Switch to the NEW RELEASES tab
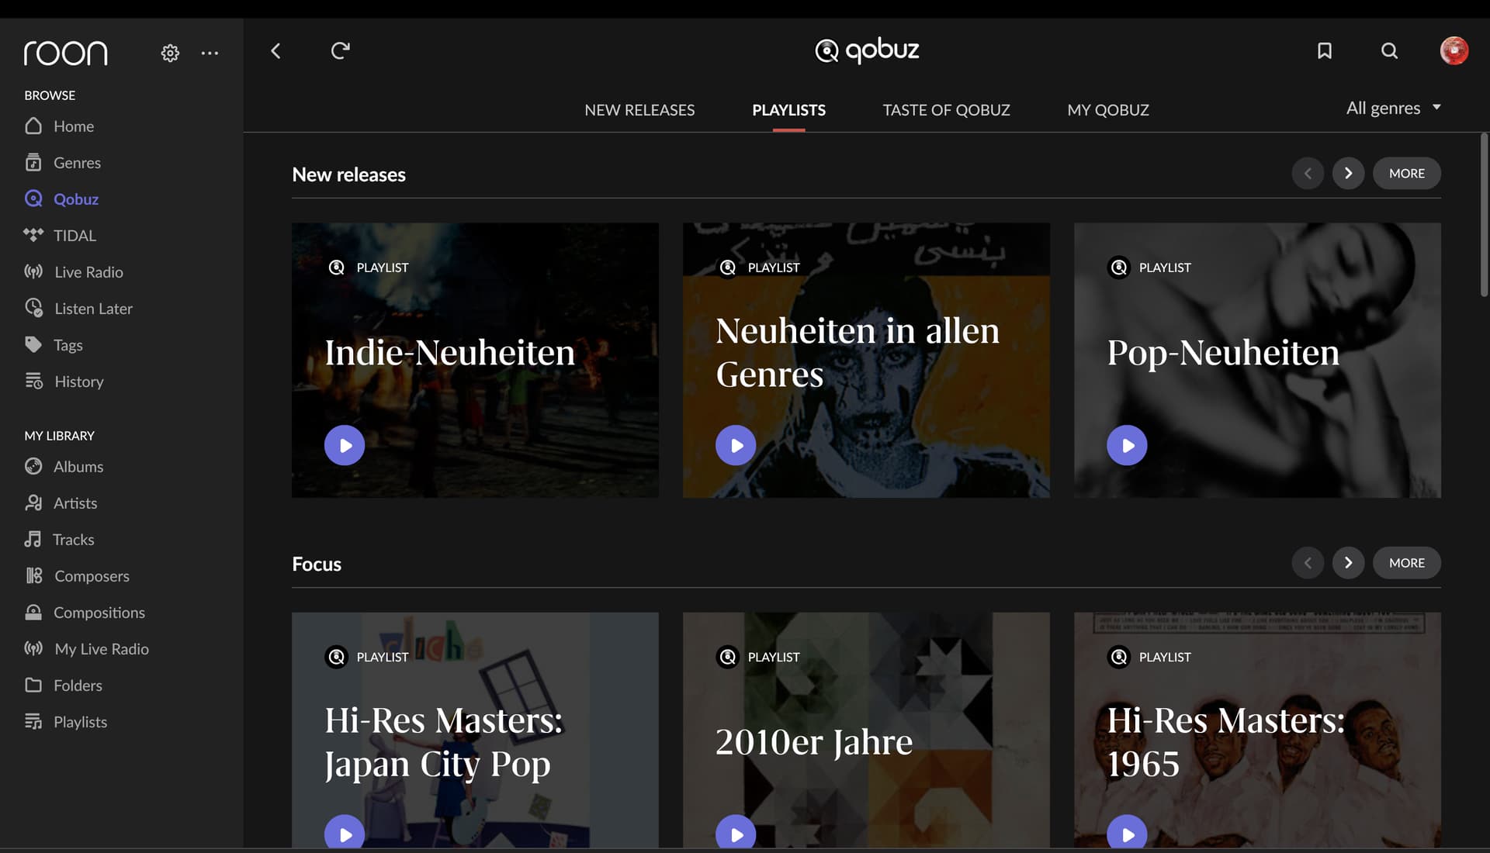 [x=639, y=110]
